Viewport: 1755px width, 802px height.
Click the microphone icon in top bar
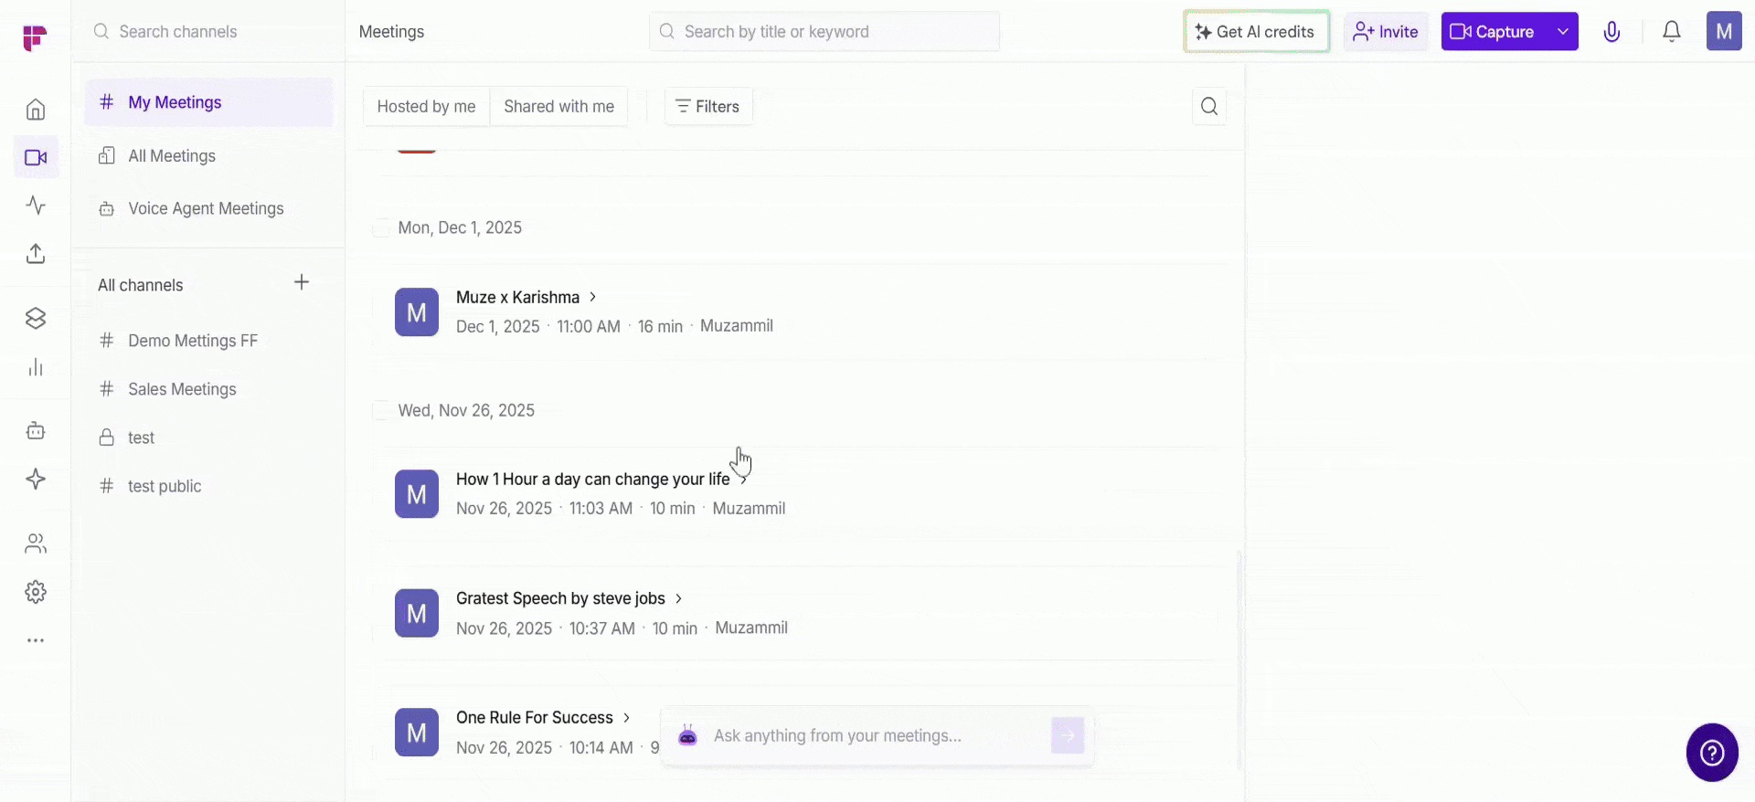(x=1611, y=32)
